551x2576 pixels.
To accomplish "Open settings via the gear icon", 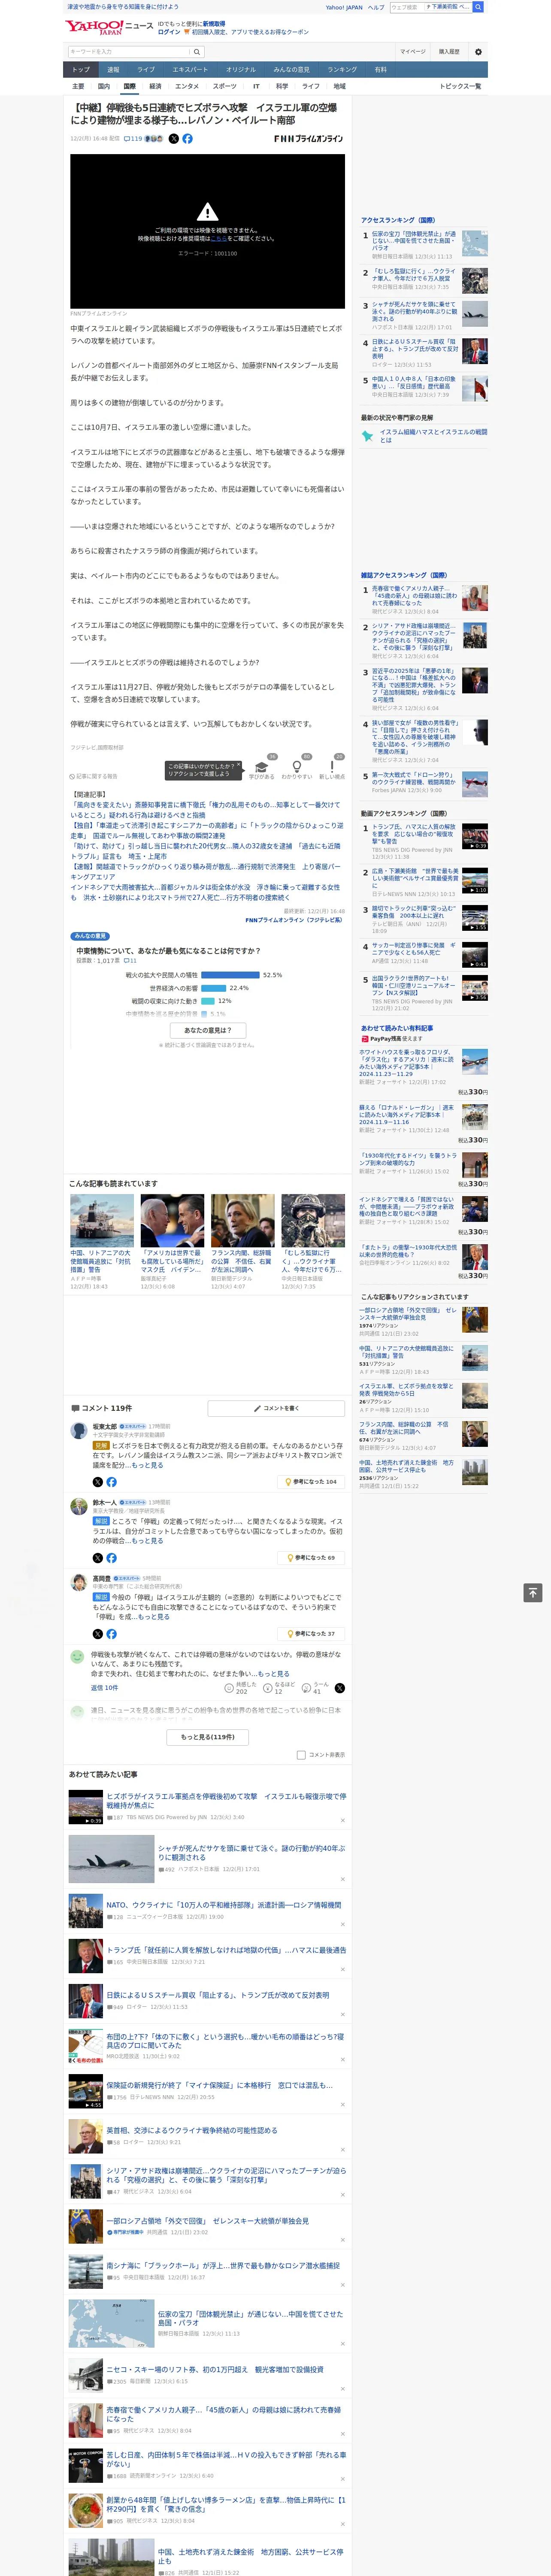I will (x=478, y=52).
